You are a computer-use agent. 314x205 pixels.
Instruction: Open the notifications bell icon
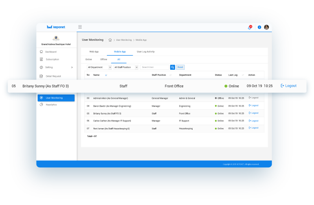click(x=250, y=27)
